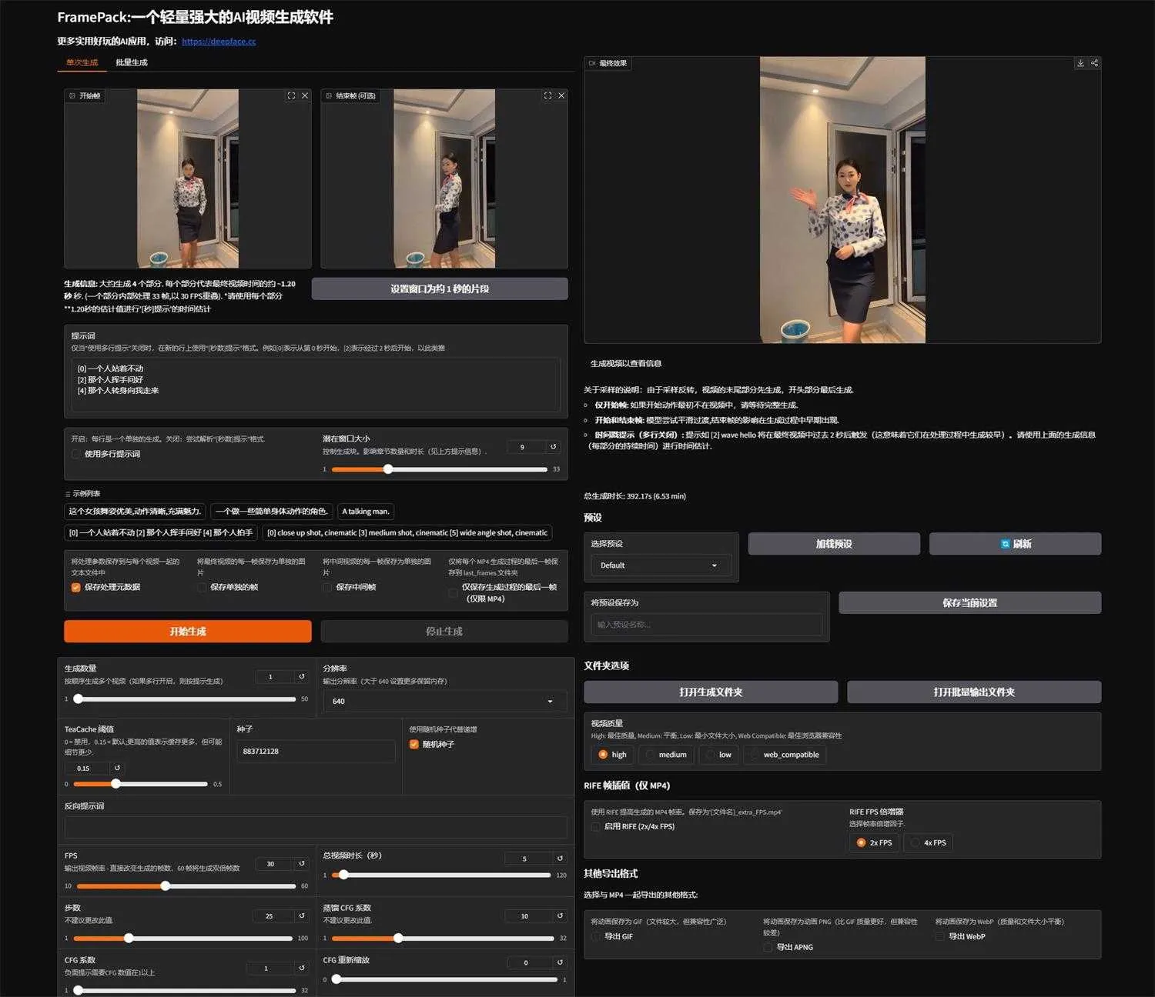Image resolution: width=1155 pixels, height=997 pixels.
Task: Select high video quality
Action: click(613, 755)
